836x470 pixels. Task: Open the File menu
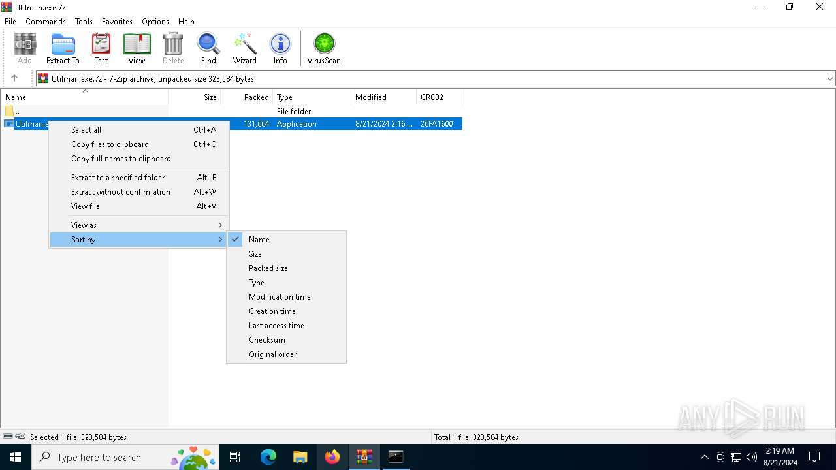(x=10, y=22)
